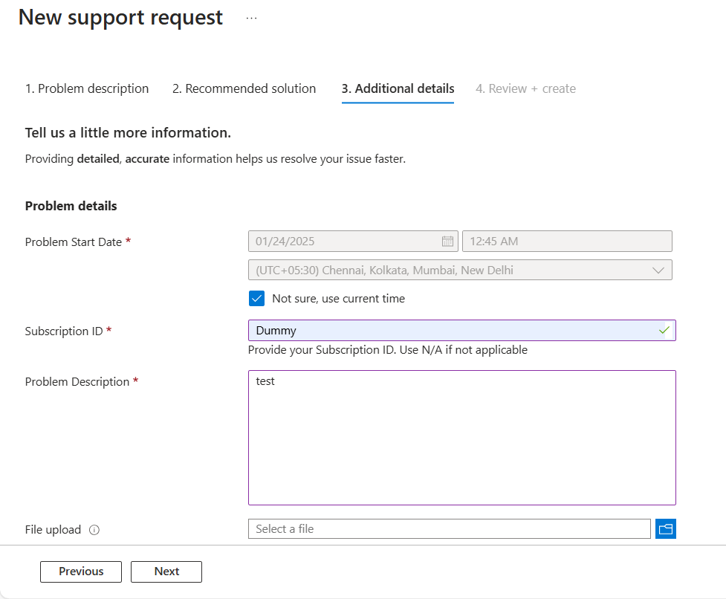This screenshot has width=726, height=599.
Task: Click the time zone chevron arrow
Action: point(658,270)
